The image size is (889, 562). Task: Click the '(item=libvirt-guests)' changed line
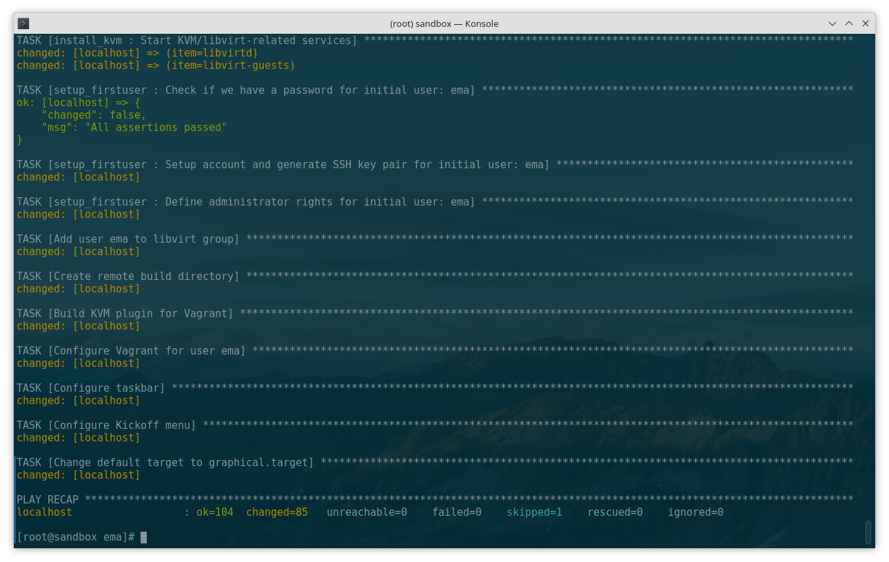pos(156,66)
